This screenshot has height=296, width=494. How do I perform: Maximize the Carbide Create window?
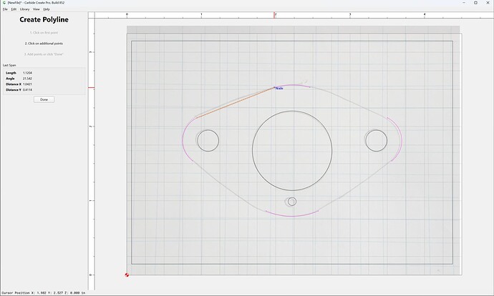tap(475, 3)
